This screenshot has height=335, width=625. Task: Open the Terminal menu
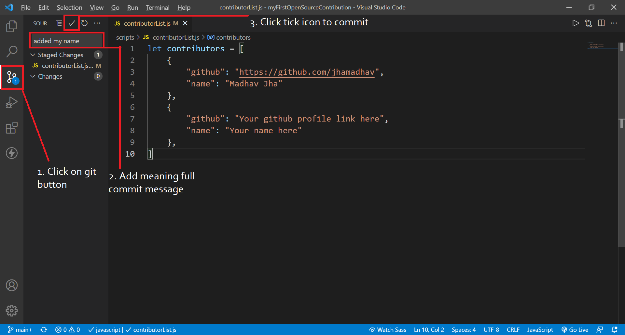[158, 7]
